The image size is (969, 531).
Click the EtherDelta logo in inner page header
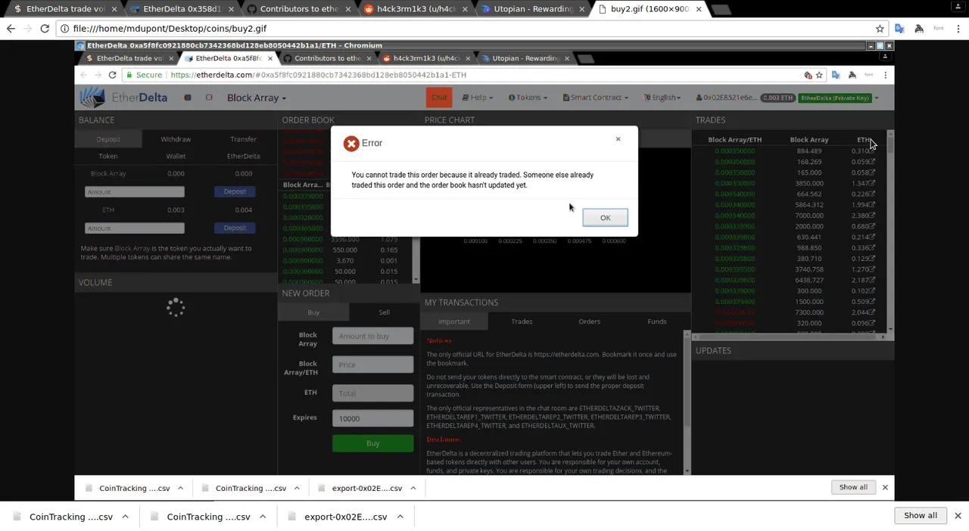click(x=123, y=98)
